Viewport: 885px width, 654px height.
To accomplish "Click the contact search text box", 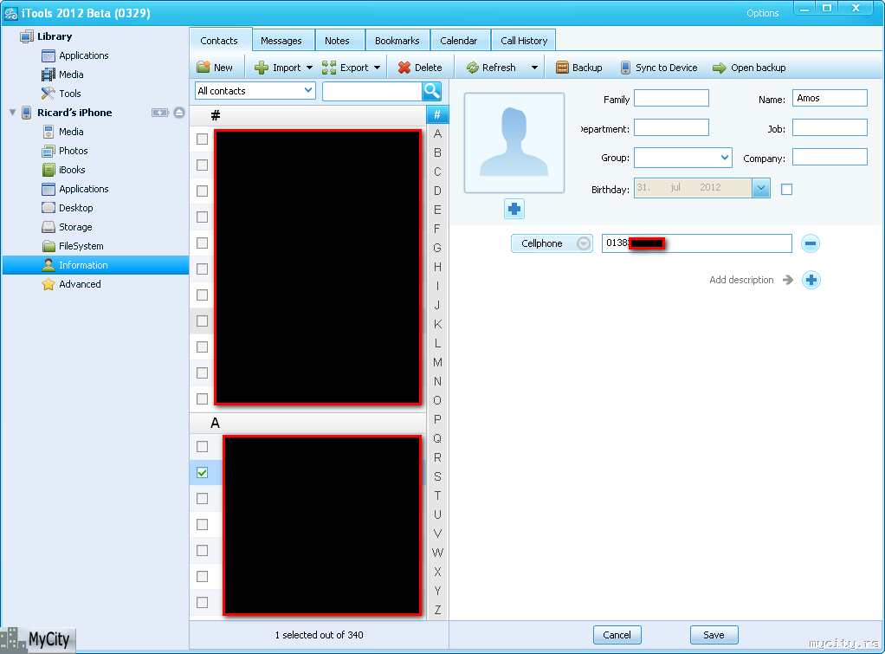I will 372,91.
